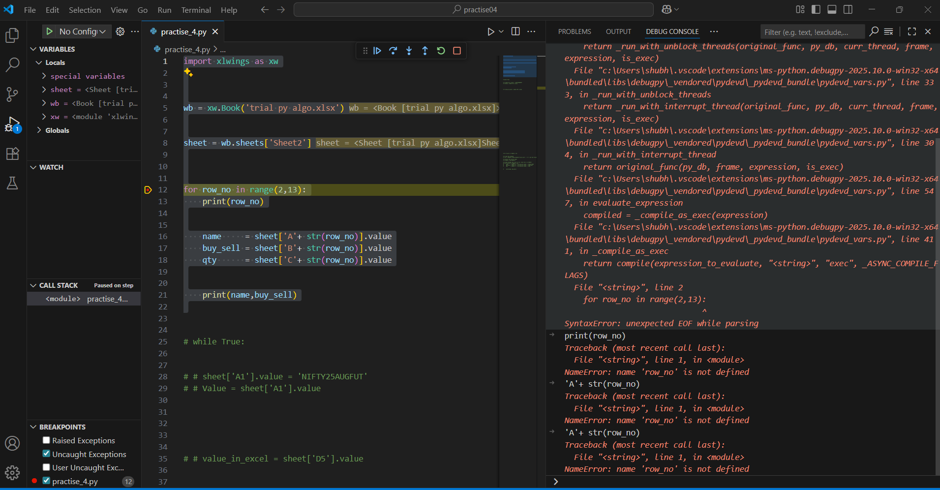Viewport: 940px width, 490px height.
Task: Enable the Raised Exceptions breakpoint checkbox
Action: tap(46, 440)
